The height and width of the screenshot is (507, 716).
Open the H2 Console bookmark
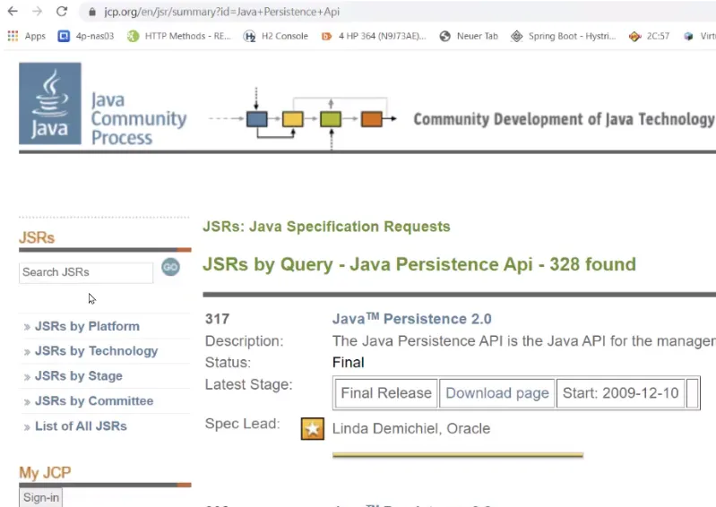pos(276,36)
